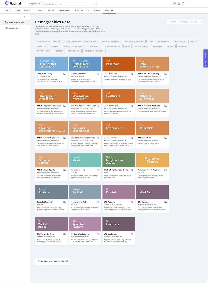Click the search by product name field
The image size is (208, 283).
pos(183,22)
